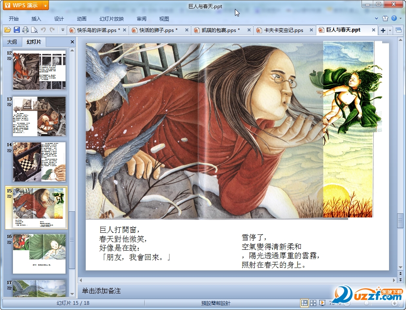Select slide 14 thumbnail
This screenshot has width=406, height=310.
click(39, 162)
